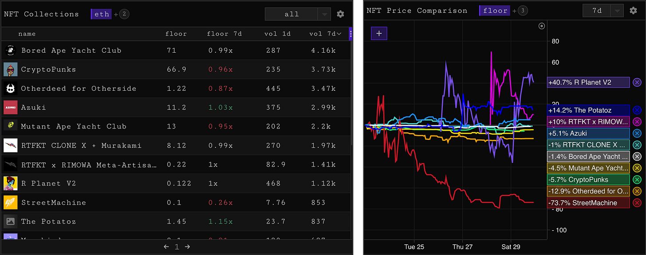Open NFT Collections panel settings gear
This screenshot has width=646, height=255.
(x=340, y=14)
